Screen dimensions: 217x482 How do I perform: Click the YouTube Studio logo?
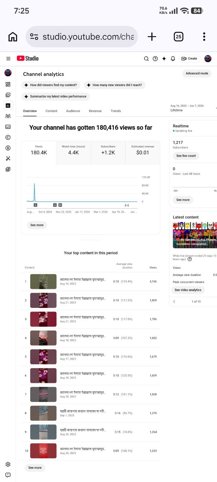pyautogui.click(x=28, y=58)
